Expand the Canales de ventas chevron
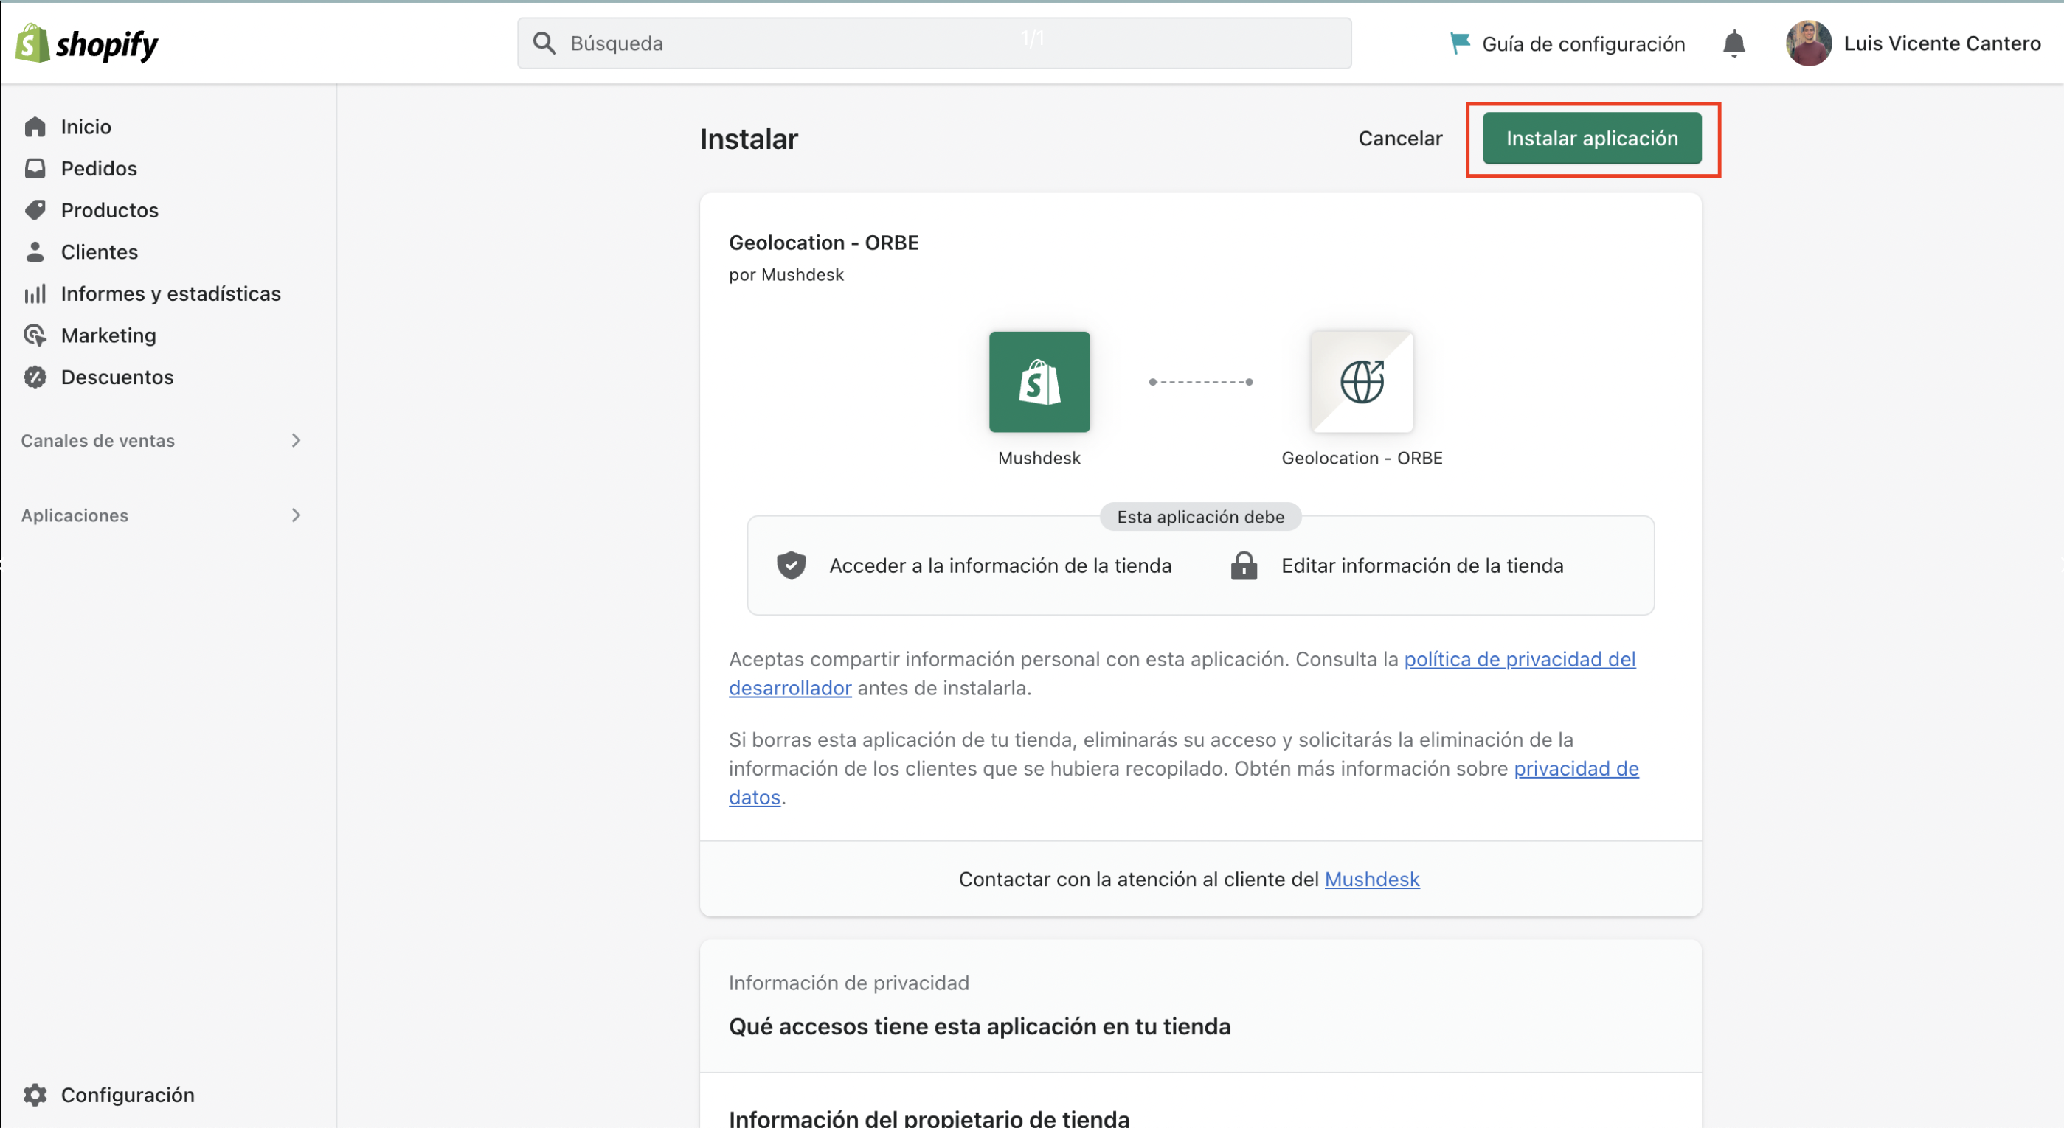 coord(296,440)
